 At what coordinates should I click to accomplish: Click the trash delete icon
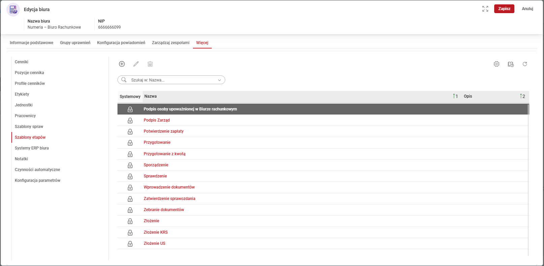[150, 64]
